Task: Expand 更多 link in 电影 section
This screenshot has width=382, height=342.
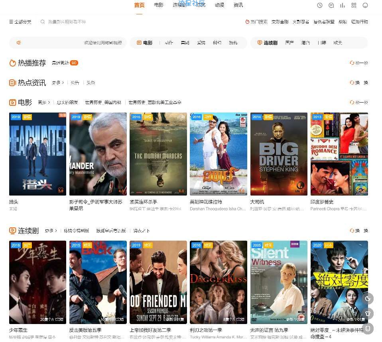Action: coord(44,103)
